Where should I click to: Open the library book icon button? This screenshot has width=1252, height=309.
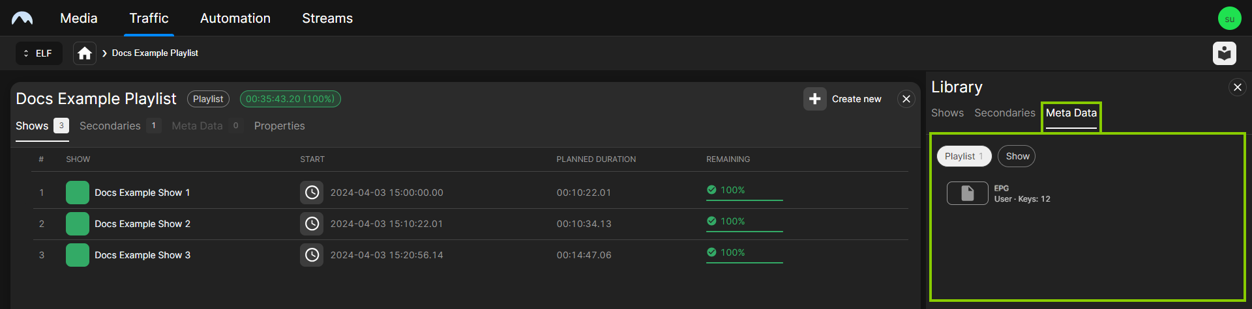point(1224,53)
